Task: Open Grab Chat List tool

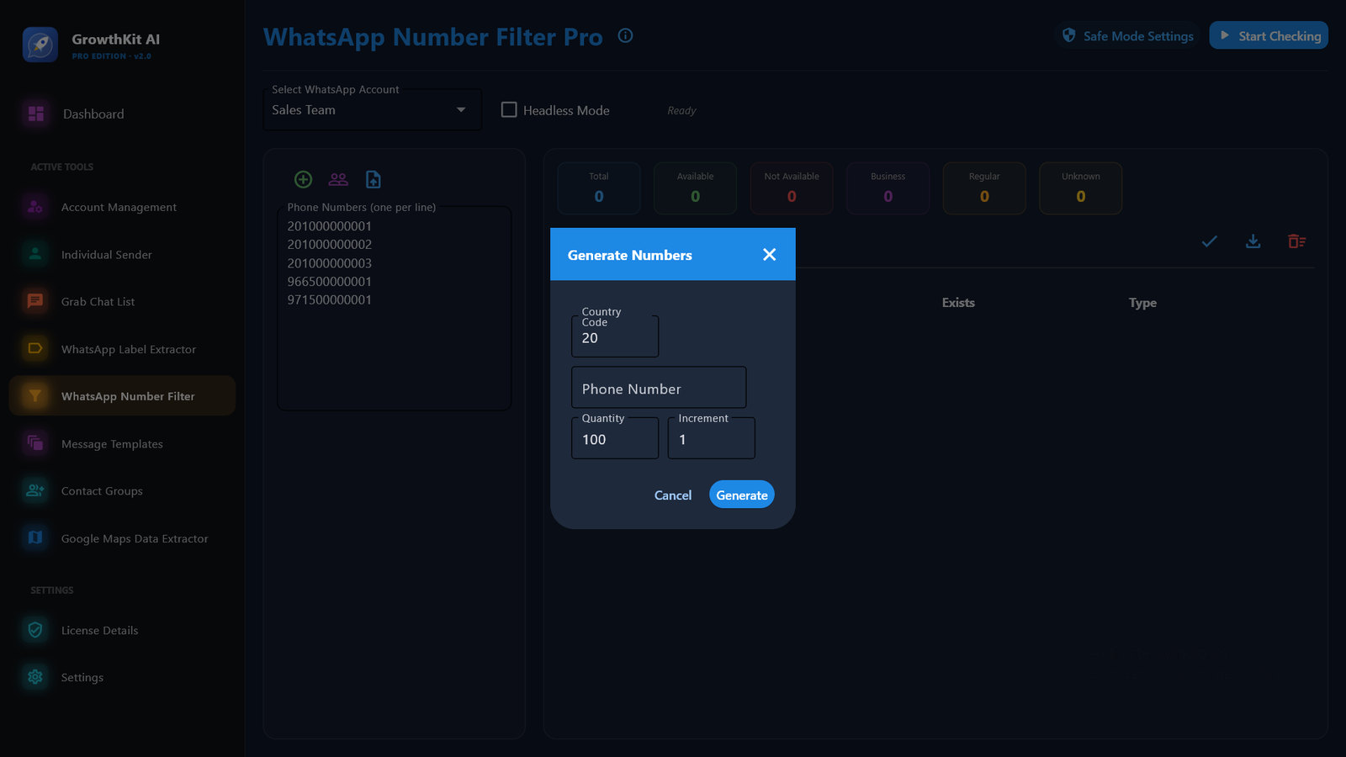Action: [123, 301]
